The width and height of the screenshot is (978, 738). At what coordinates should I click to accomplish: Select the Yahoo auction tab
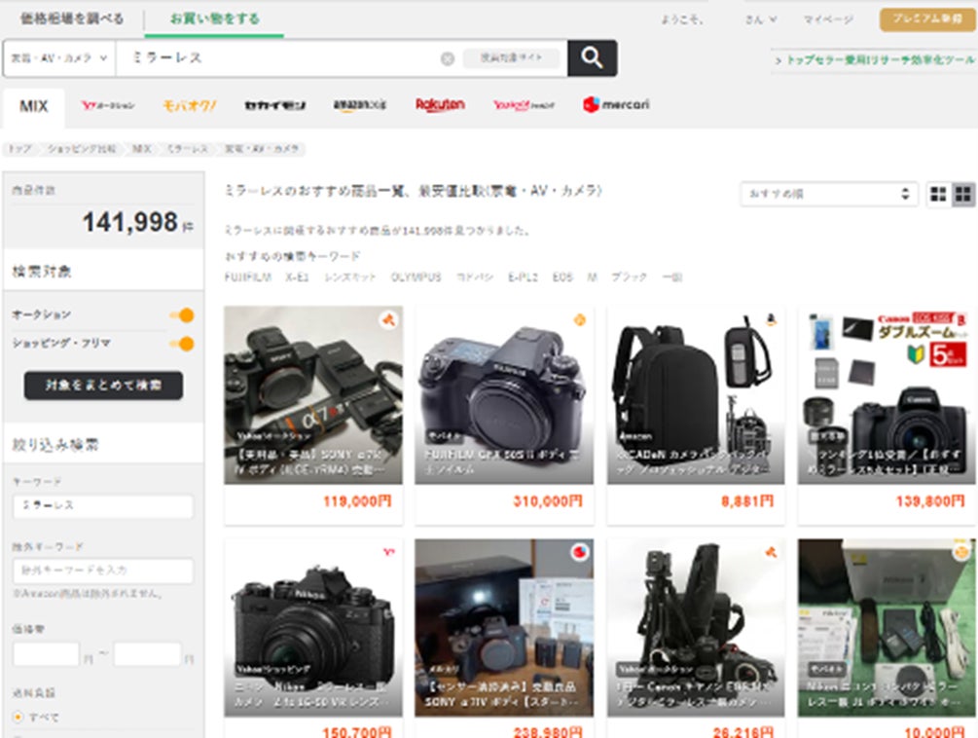pos(107,105)
